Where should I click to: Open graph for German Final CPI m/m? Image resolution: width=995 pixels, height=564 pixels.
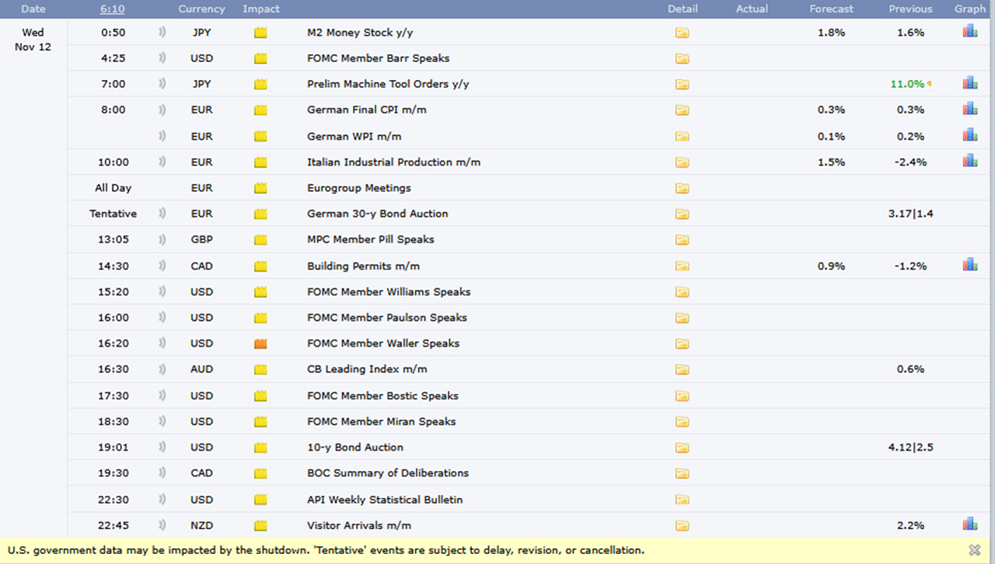970,109
